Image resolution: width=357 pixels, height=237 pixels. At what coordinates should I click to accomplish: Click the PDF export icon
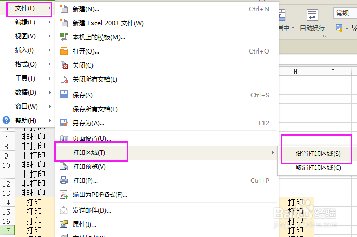pyautogui.click(x=63, y=194)
